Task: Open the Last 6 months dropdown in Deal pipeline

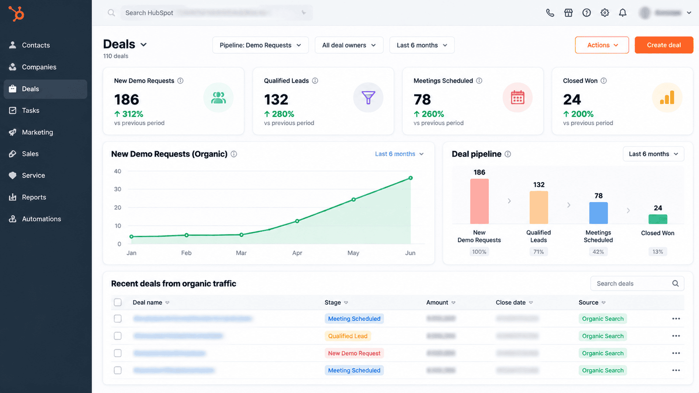Action: point(654,154)
